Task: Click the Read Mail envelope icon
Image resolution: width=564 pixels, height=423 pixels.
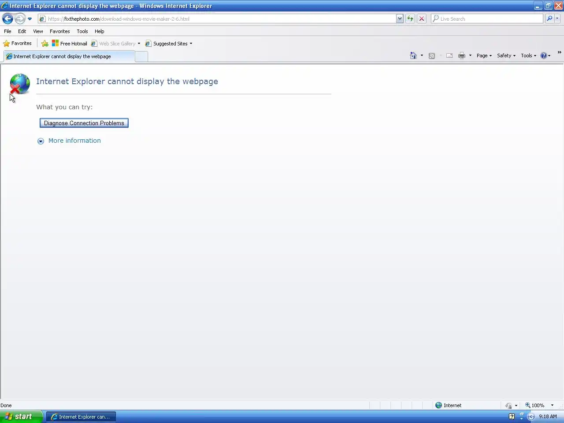Action: coord(449,56)
